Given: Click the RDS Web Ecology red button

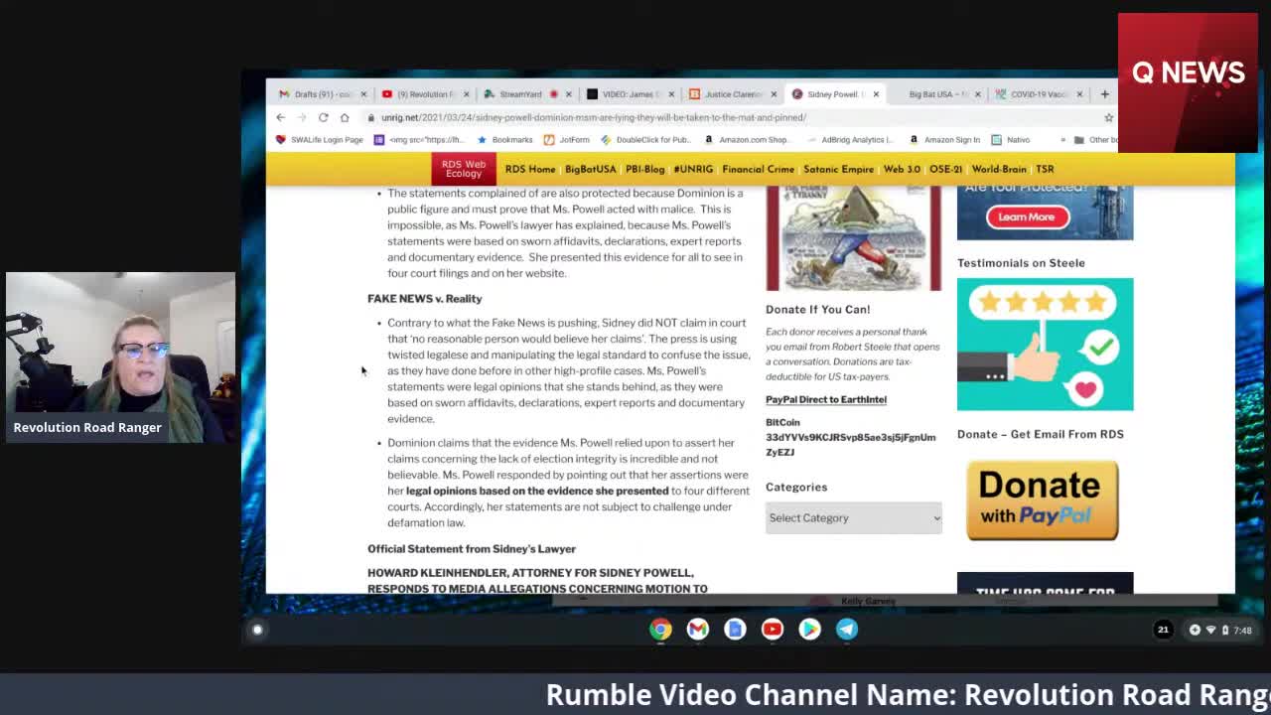Looking at the screenshot, I should click(463, 169).
